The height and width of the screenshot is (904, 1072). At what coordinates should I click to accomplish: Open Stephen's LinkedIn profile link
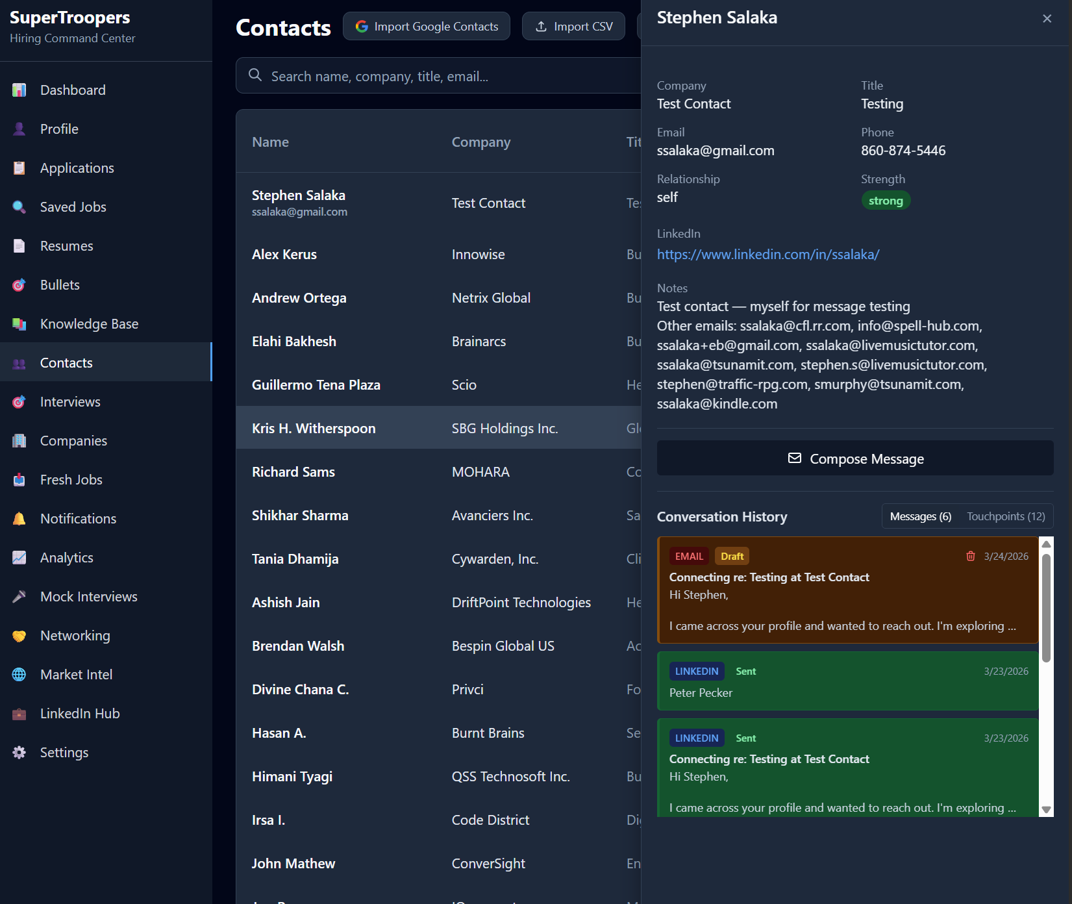tap(768, 255)
